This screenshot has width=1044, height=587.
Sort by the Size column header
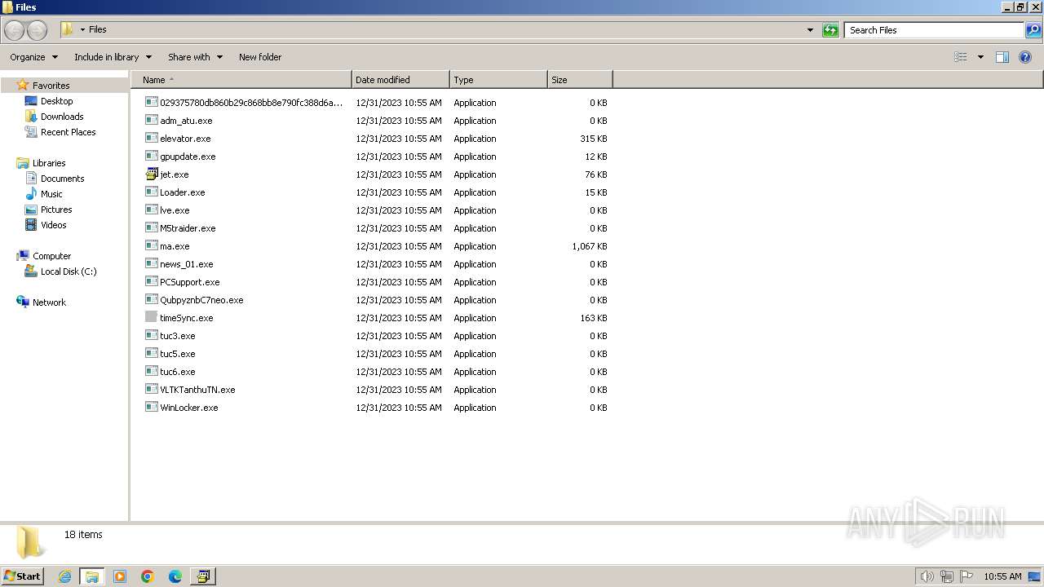(x=580, y=80)
